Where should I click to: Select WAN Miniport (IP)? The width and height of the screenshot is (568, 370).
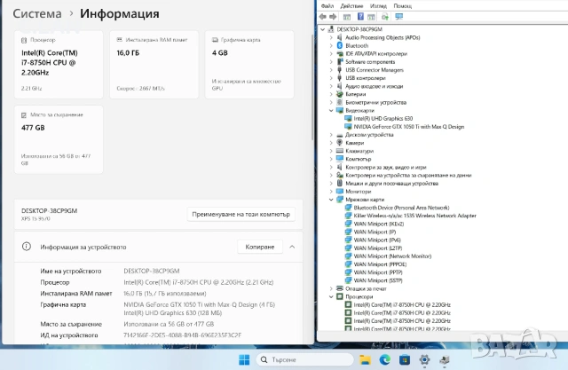tap(375, 232)
